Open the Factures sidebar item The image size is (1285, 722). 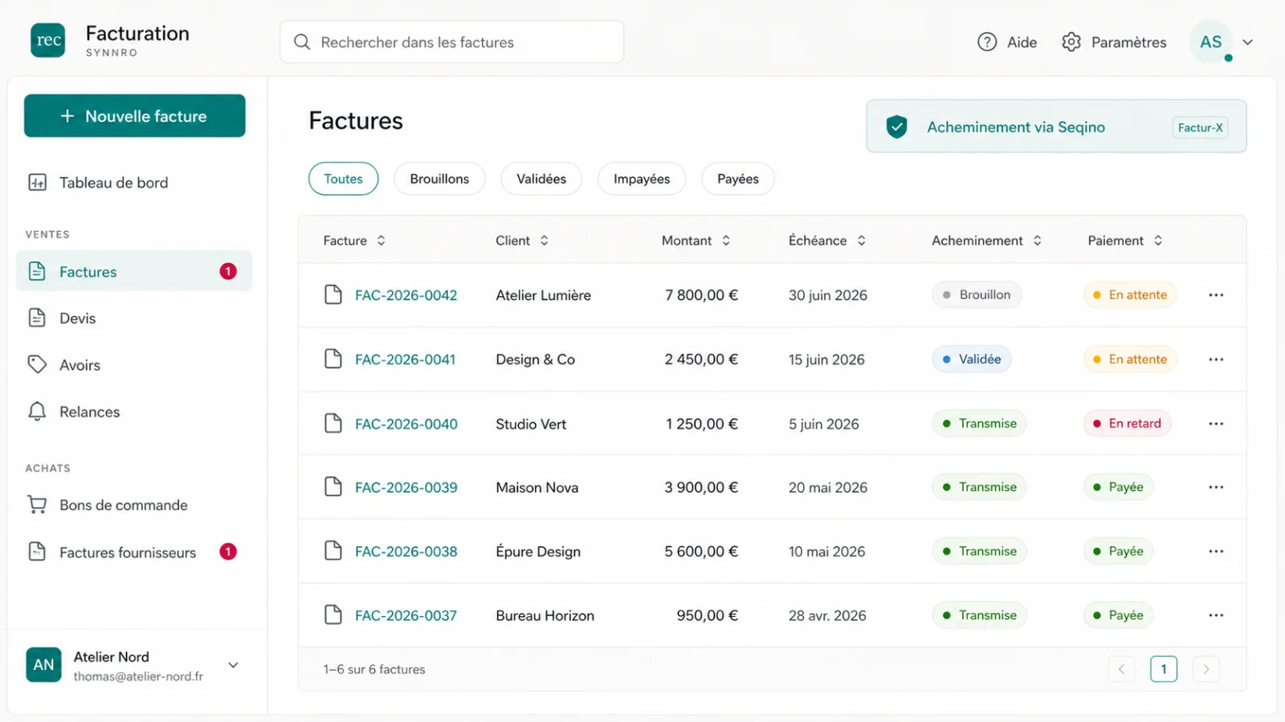(x=134, y=271)
